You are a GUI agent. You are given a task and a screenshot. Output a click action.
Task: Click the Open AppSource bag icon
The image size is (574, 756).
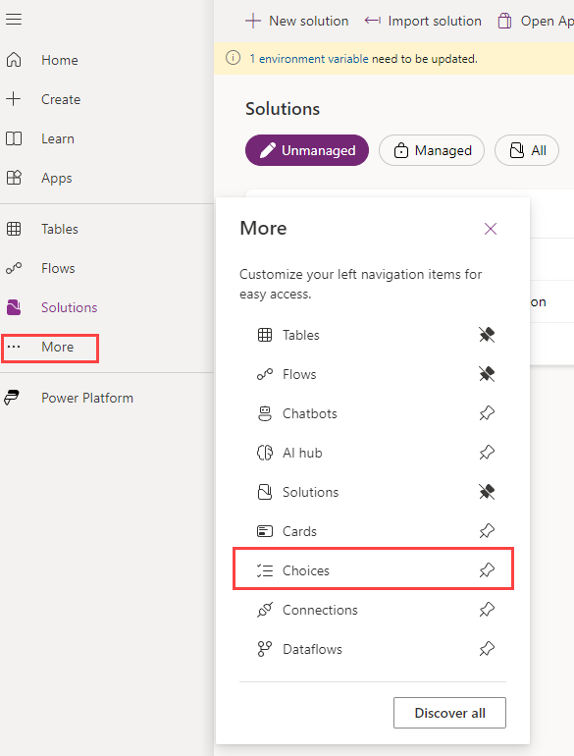click(x=504, y=21)
